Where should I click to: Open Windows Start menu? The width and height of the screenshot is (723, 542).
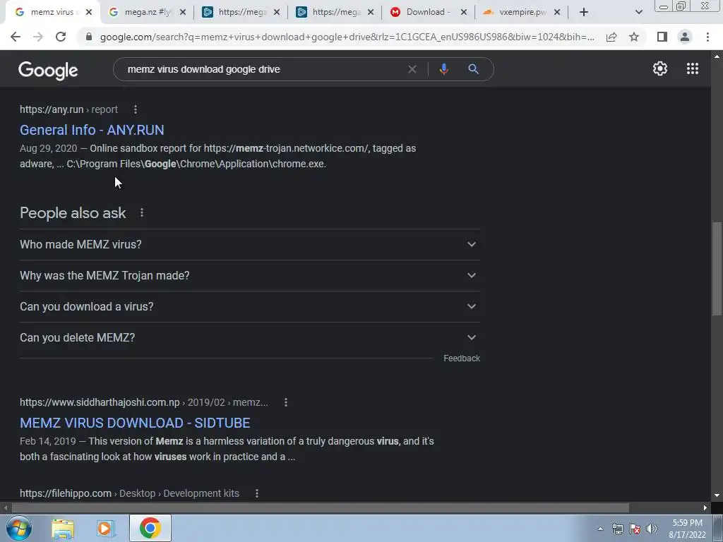point(18,528)
